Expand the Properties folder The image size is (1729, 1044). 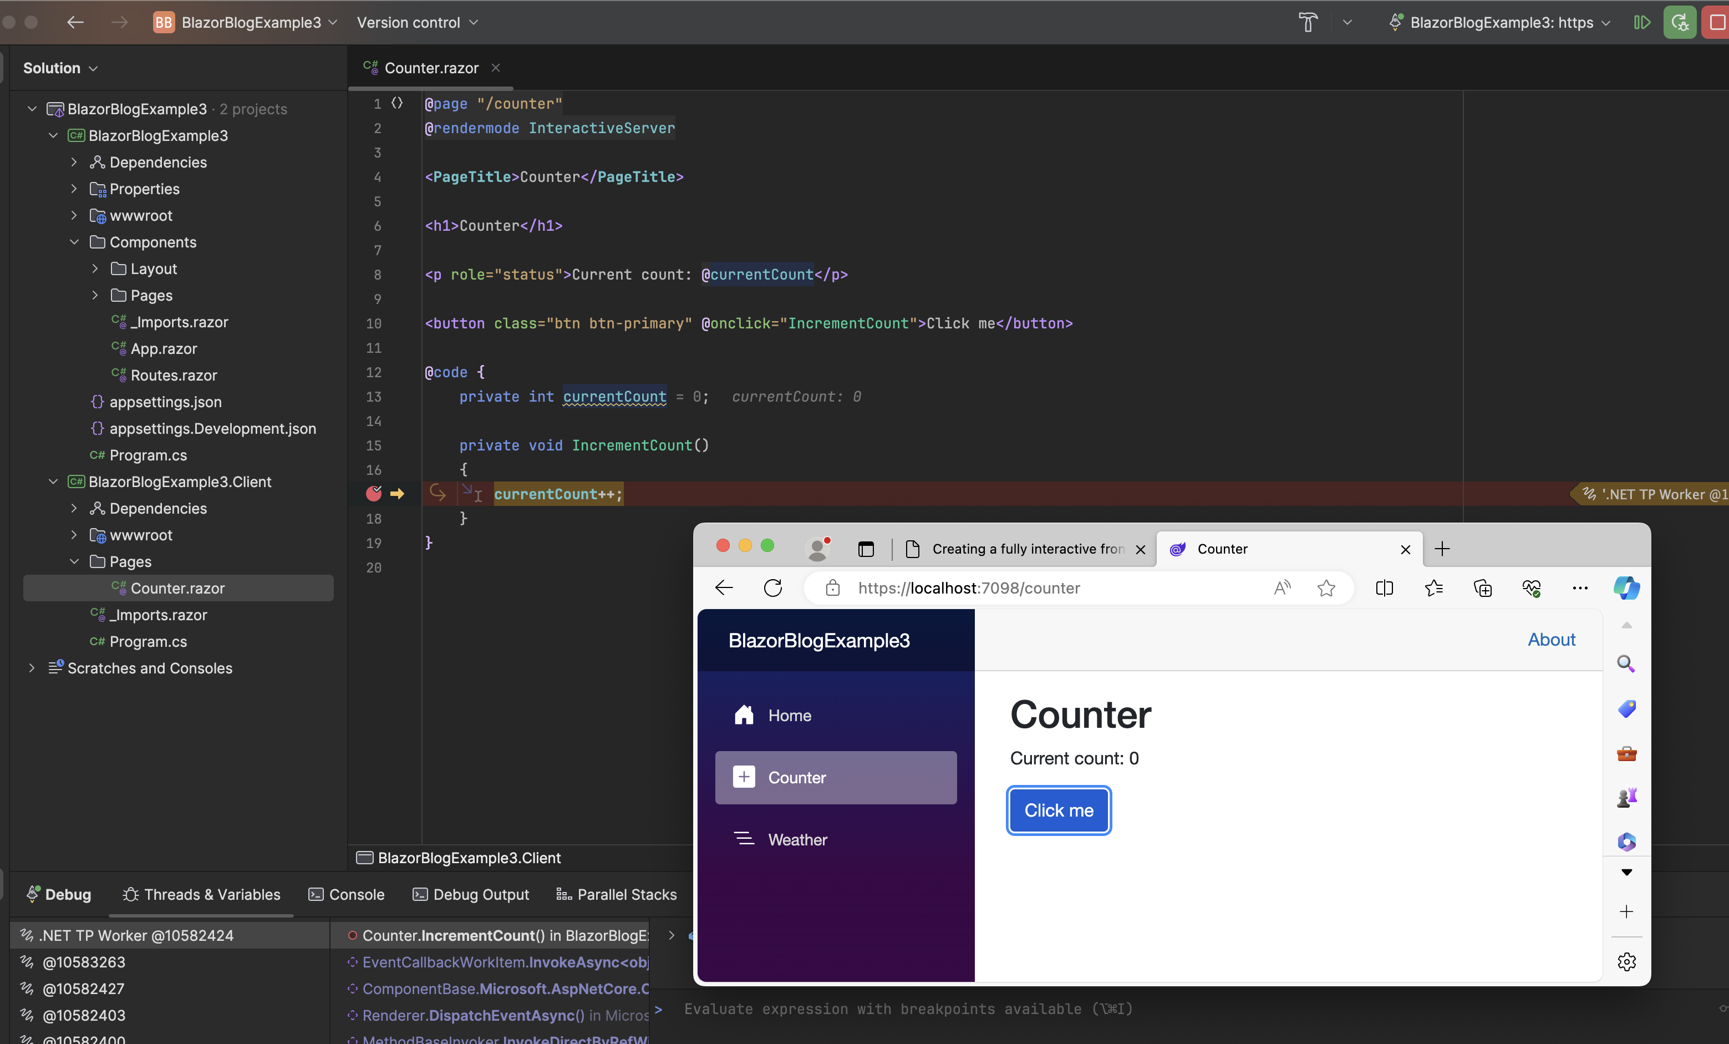[74, 189]
